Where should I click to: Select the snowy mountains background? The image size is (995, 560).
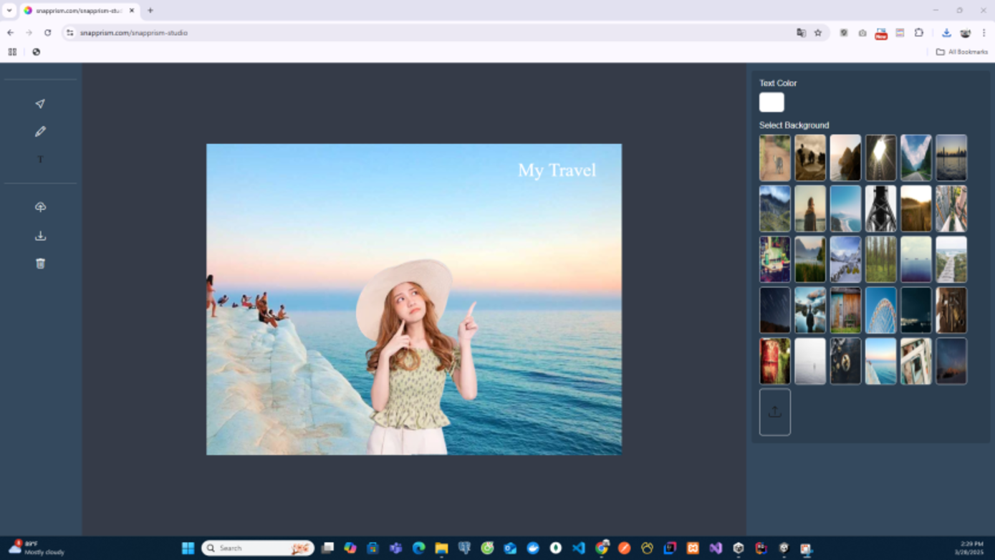[845, 259]
